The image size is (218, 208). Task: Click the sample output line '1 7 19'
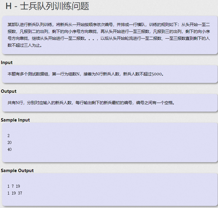coord(14,186)
